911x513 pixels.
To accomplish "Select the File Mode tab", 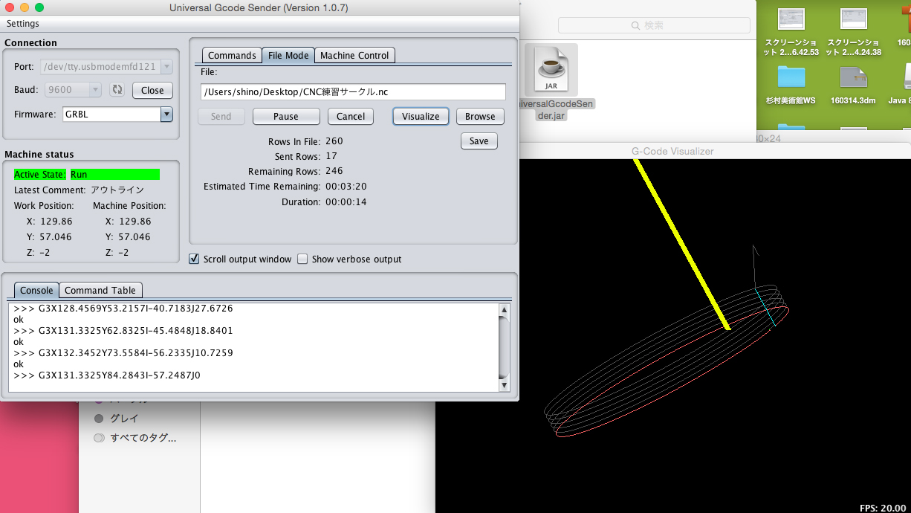I will pyautogui.click(x=288, y=55).
